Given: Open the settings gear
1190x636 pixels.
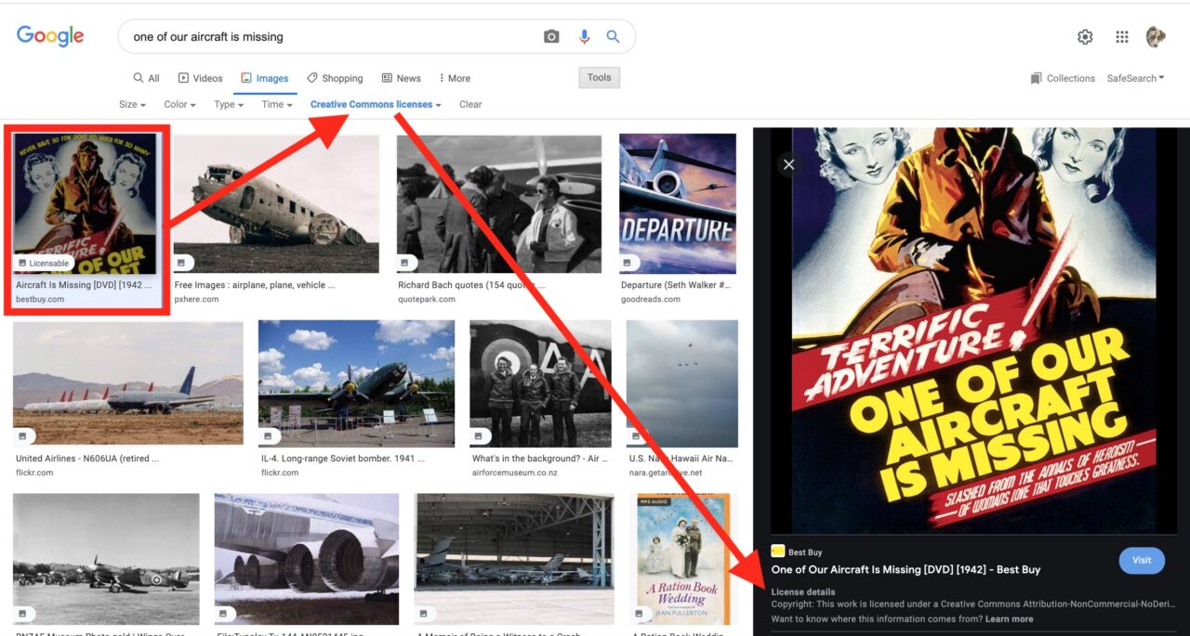Looking at the screenshot, I should tap(1085, 37).
